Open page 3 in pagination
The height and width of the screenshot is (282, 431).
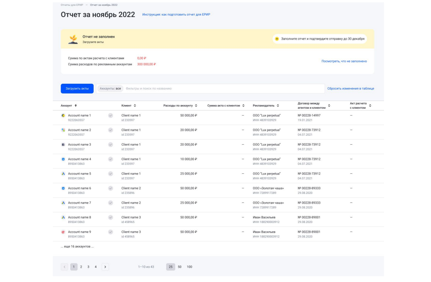tap(89, 266)
